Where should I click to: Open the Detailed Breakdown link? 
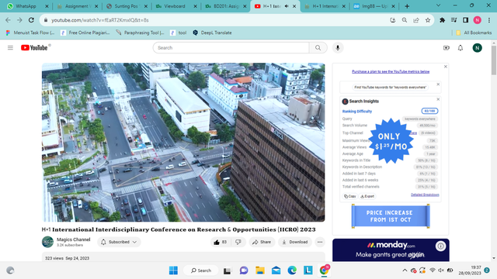coord(425,195)
